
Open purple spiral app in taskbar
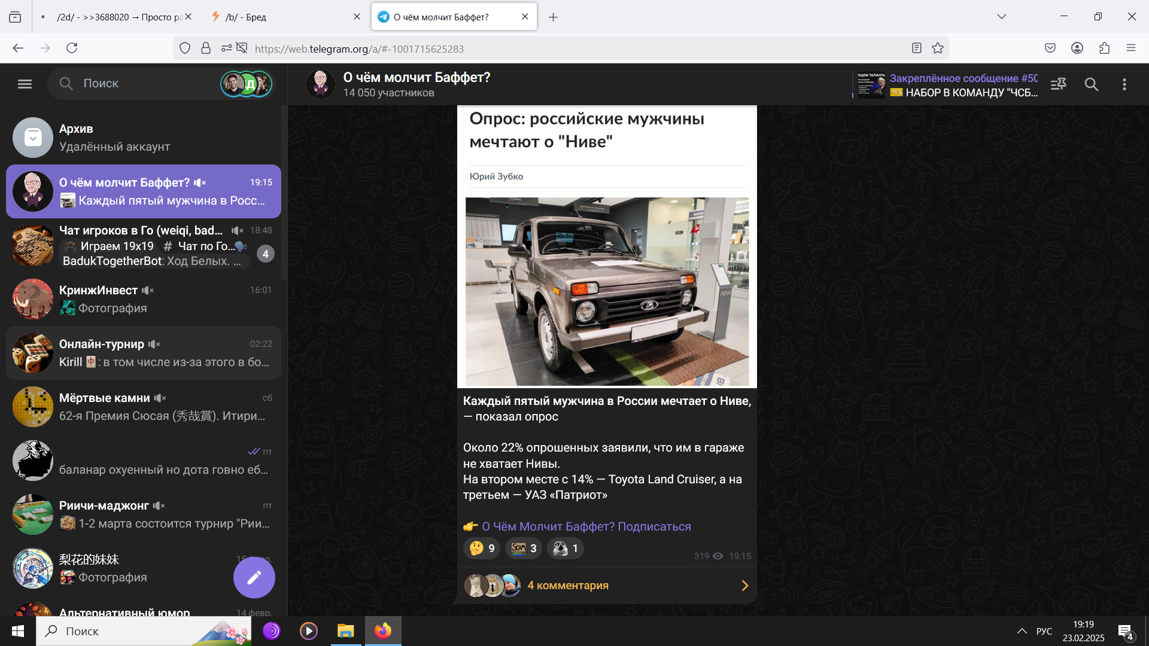[272, 631]
